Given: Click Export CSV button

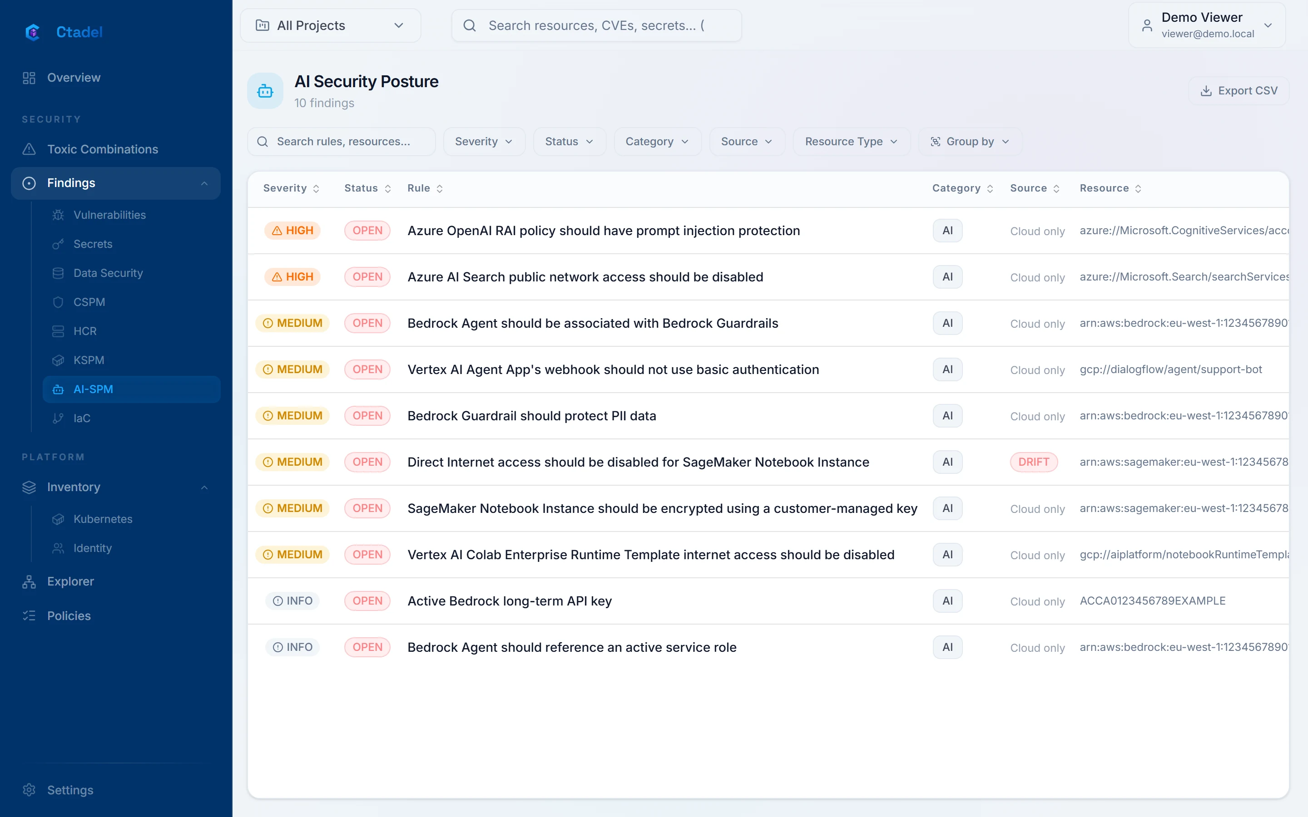Looking at the screenshot, I should tap(1238, 91).
